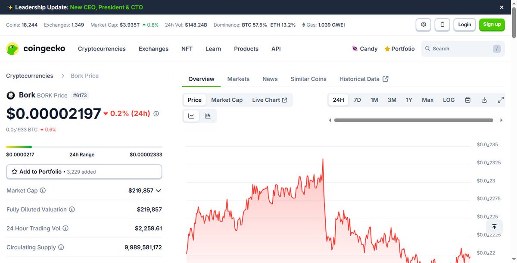Open the API menu
Screen dimensions: 517x263
pos(276,49)
